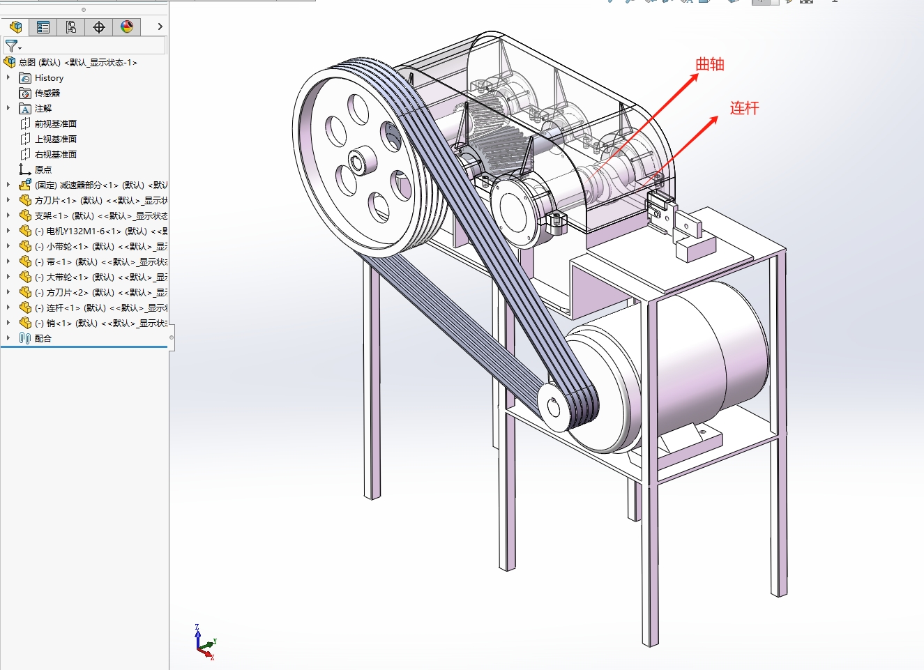Expand the 方刀片<2> component node
The height and width of the screenshot is (670, 924).
pyautogui.click(x=8, y=292)
